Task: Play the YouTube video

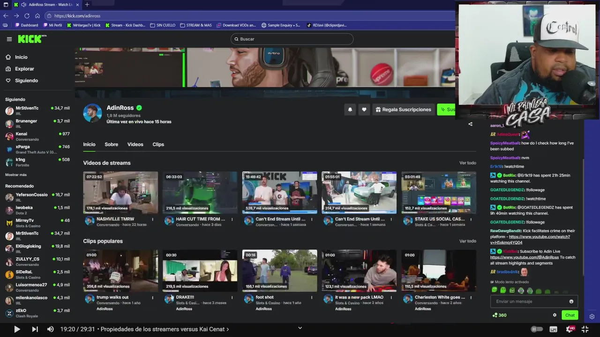Action: tap(16, 329)
